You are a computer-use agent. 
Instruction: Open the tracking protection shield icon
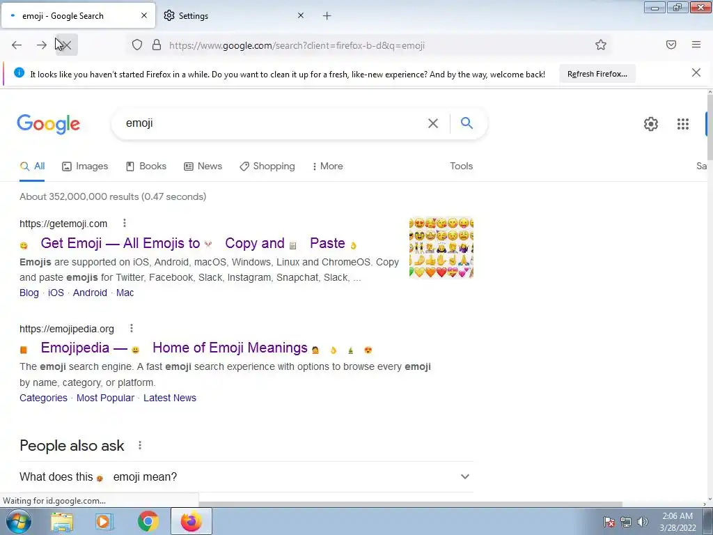click(x=137, y=45)
